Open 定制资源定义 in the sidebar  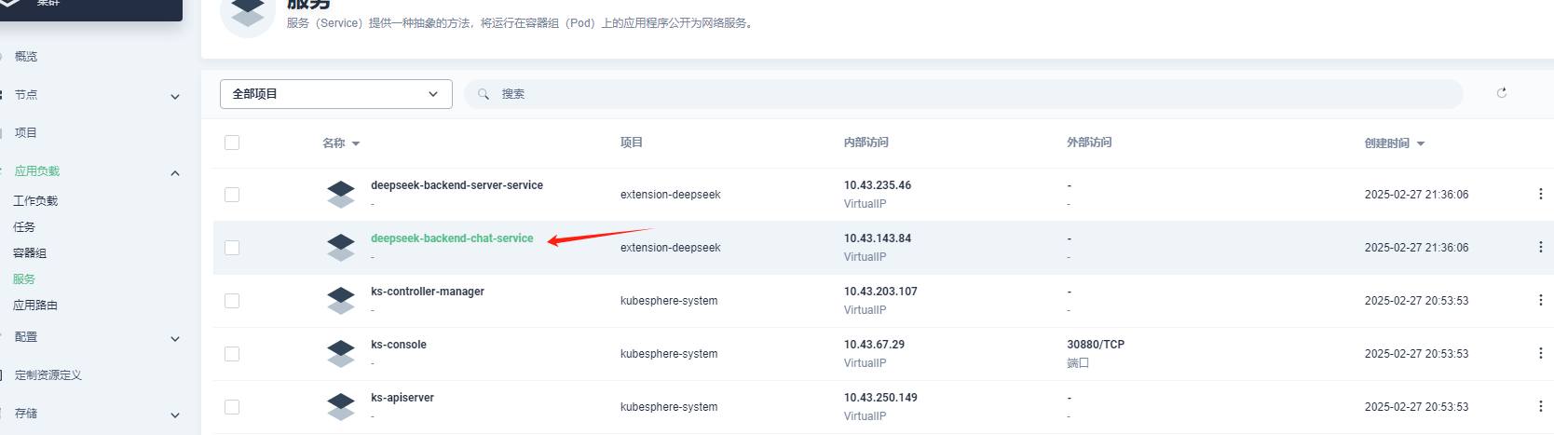pyautogui.click(x=48, y=375)
